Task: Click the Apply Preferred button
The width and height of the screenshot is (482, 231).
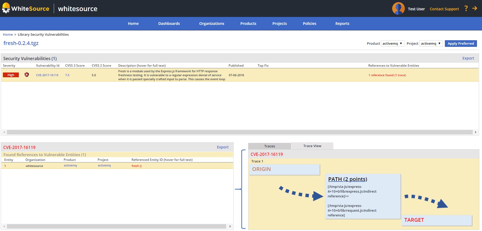Action: point(461,43)
